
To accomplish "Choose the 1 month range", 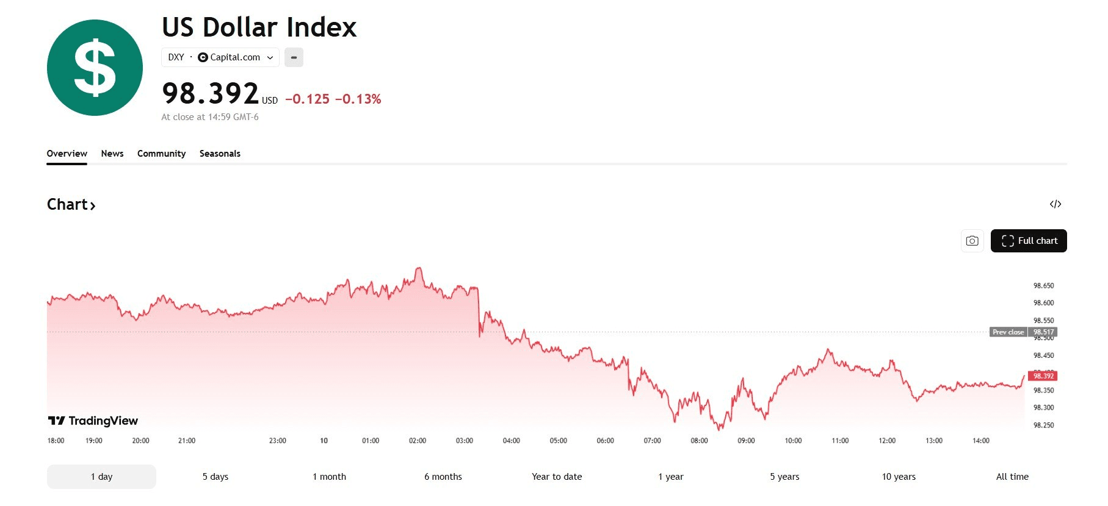I will click(x=329, y=477).
